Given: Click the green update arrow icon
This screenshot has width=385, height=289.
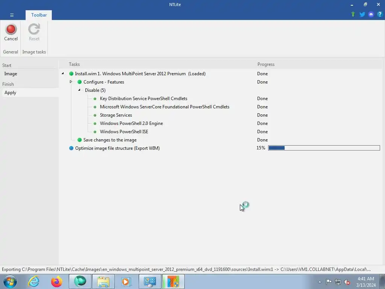Looking at the screenshot, I should (x=353, y=14).
